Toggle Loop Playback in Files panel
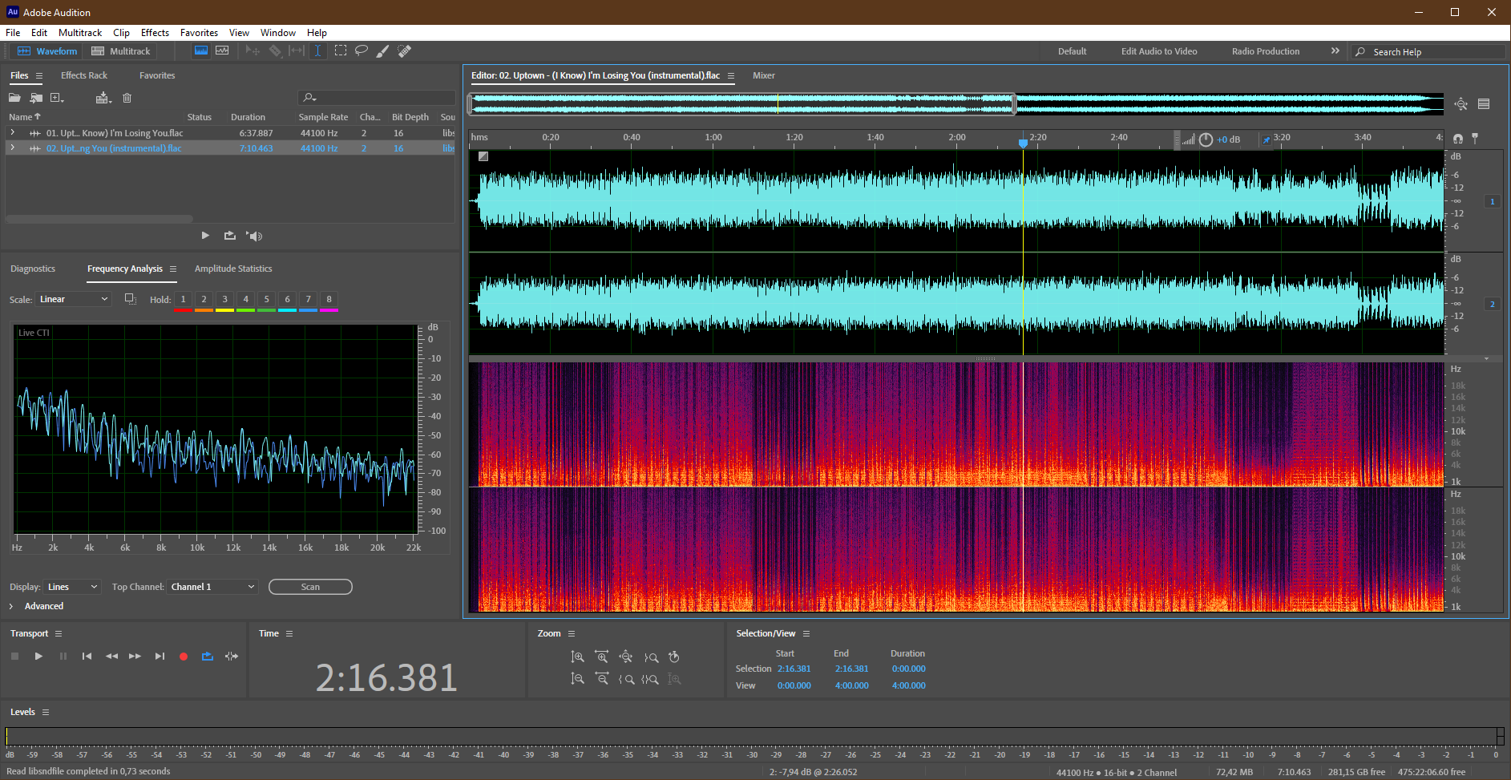This screenshot has height=780, width=1511. click(230, 236)
